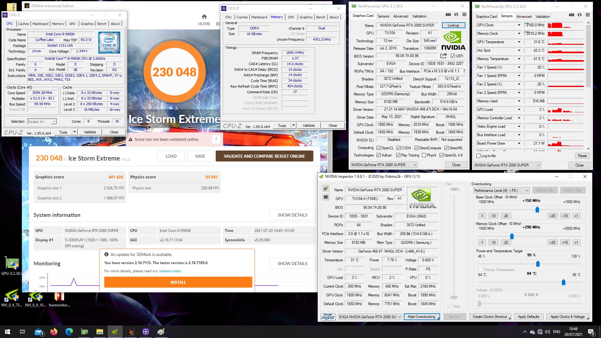Select the hwmonitor desktop icon
This screenshot has width=601, height=338.
click(59, 298)
